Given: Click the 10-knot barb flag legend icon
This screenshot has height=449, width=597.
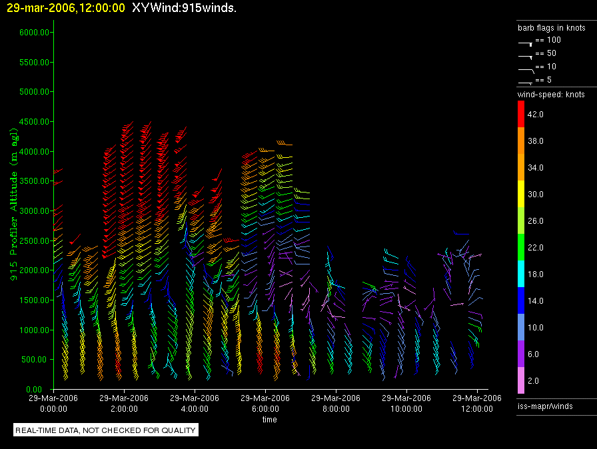Looking at the screenshot, I should click(x=526, y=69).
